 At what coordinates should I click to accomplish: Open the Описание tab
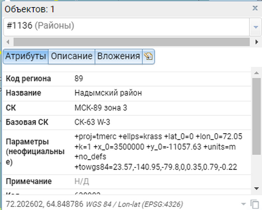pos(71,56)
